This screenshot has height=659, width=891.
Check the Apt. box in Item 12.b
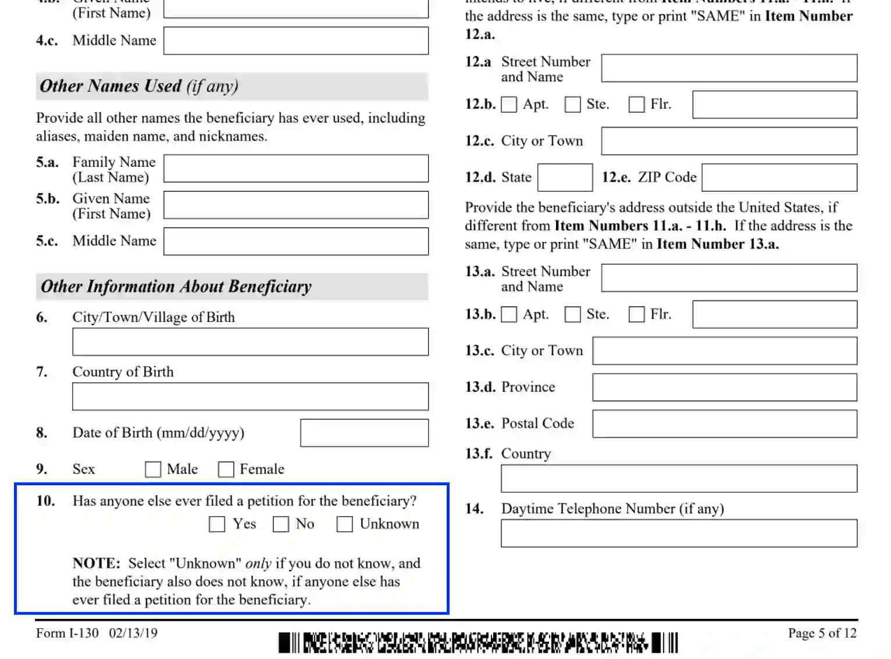click(x=508, y=105)
